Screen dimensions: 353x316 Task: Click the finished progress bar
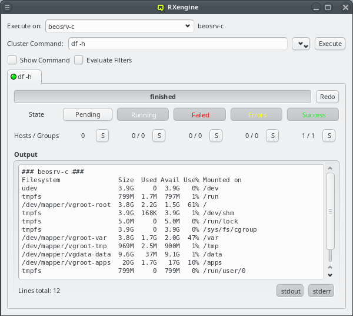click(x=162, y=97)
